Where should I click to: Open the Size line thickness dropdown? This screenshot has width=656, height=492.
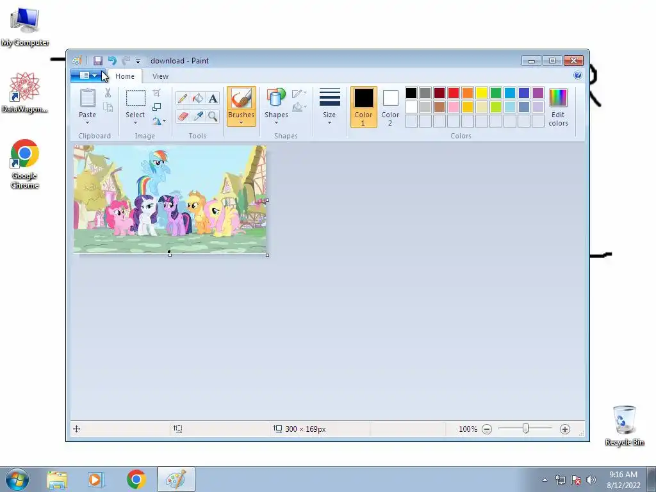329,106
